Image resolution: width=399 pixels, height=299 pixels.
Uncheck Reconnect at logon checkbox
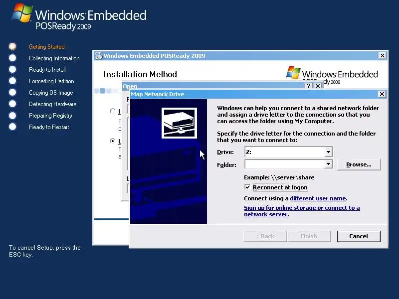click(247, 187)
